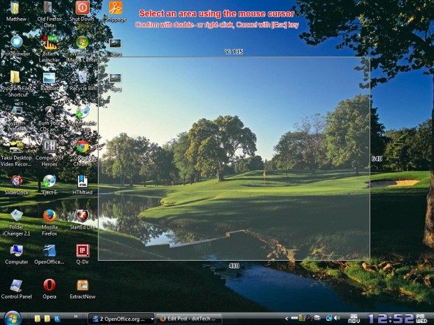Launch Q-Dir from desktop
The image size is (434, 325).
(x=82, y=250)
